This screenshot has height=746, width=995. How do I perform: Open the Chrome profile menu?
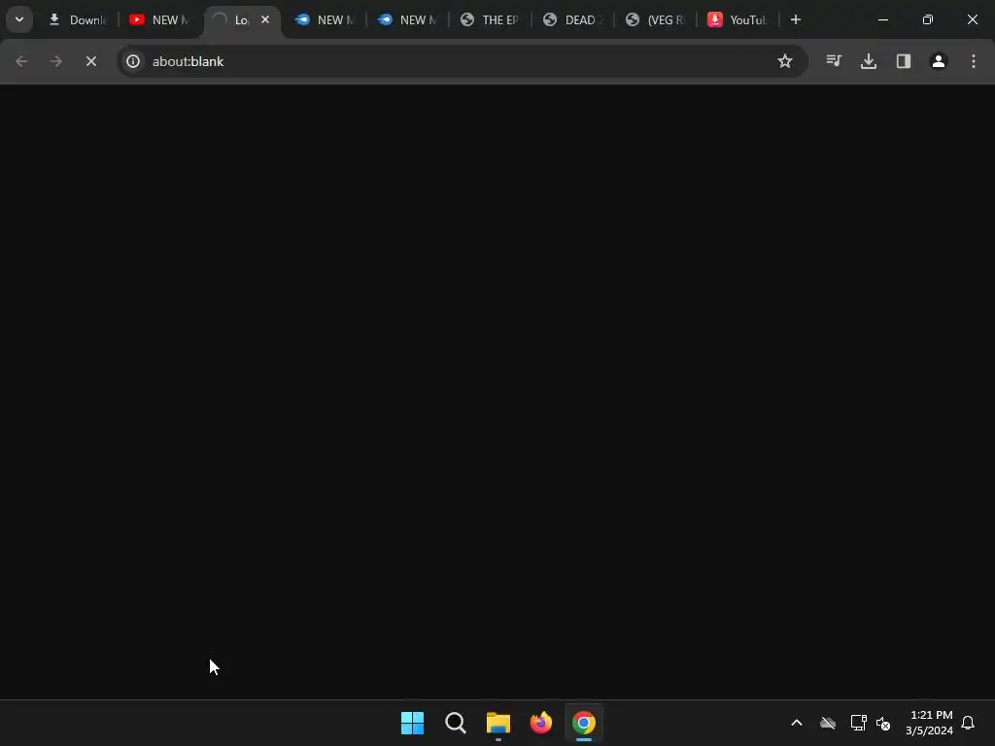click(x=939, y=61)
